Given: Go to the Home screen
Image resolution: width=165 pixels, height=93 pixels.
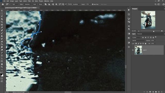Looking at the screenshot, I should tap(3, 4).
